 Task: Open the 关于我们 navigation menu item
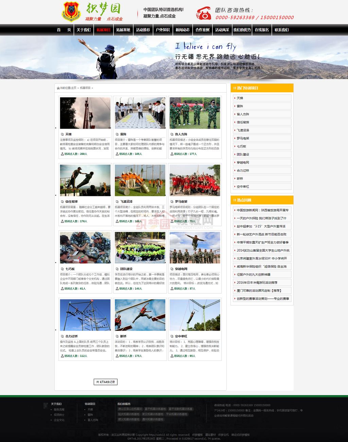pos(84,30)
